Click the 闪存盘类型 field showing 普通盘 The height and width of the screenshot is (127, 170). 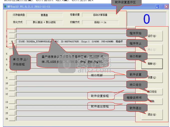click(x=44, y=15)
